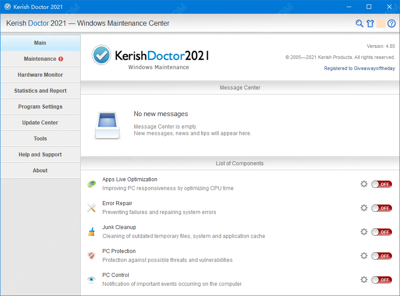
Task: Enable the PC Control toggle
Action: 382,280
